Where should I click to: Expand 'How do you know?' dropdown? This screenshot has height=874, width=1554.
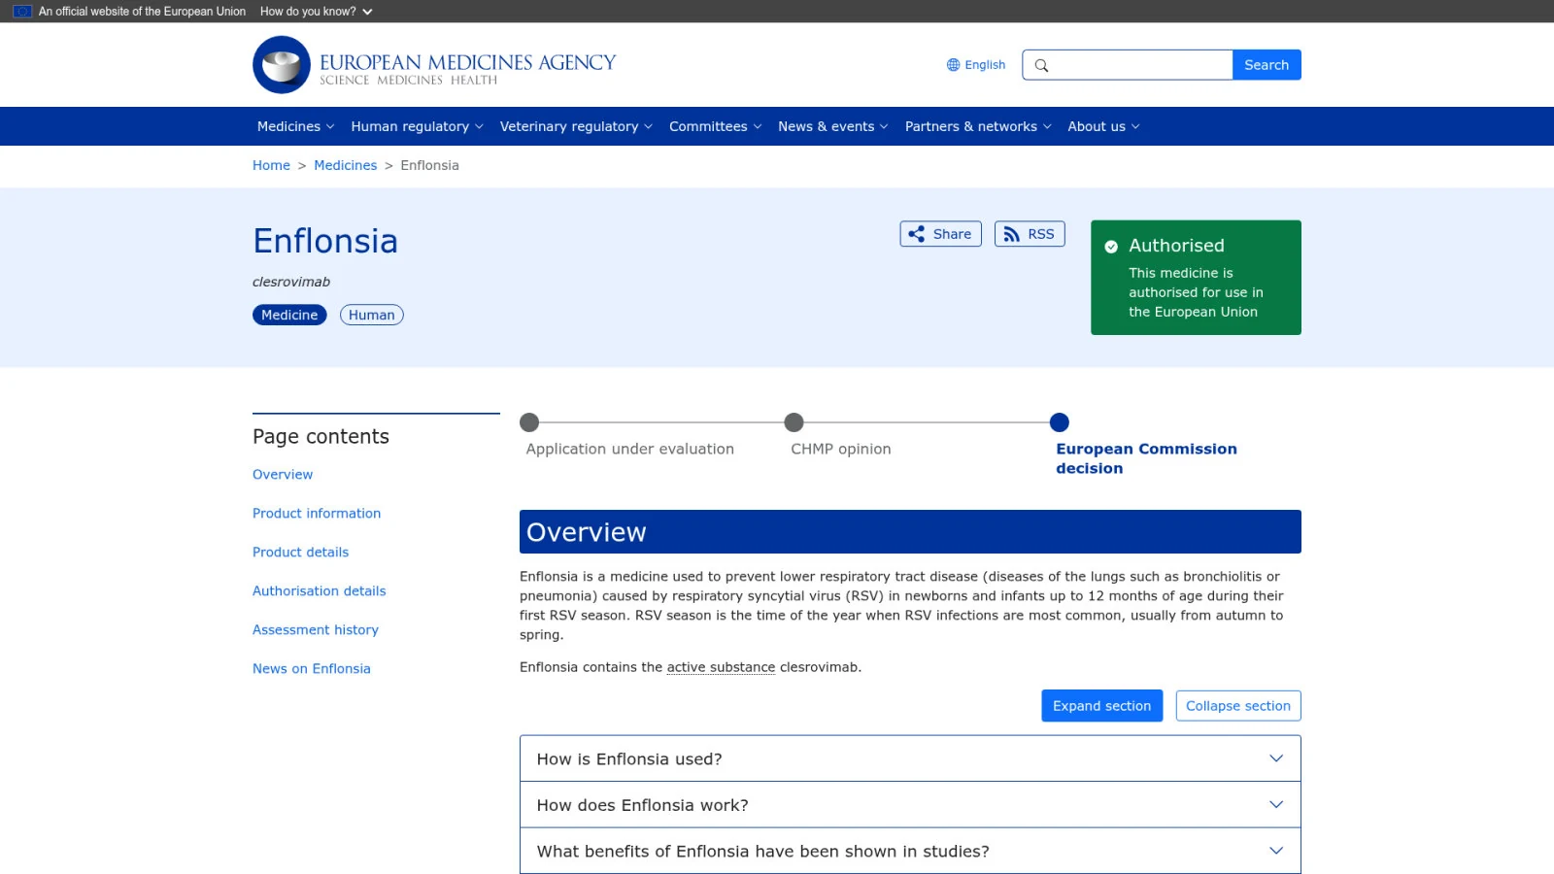click(x=317, y=12)
